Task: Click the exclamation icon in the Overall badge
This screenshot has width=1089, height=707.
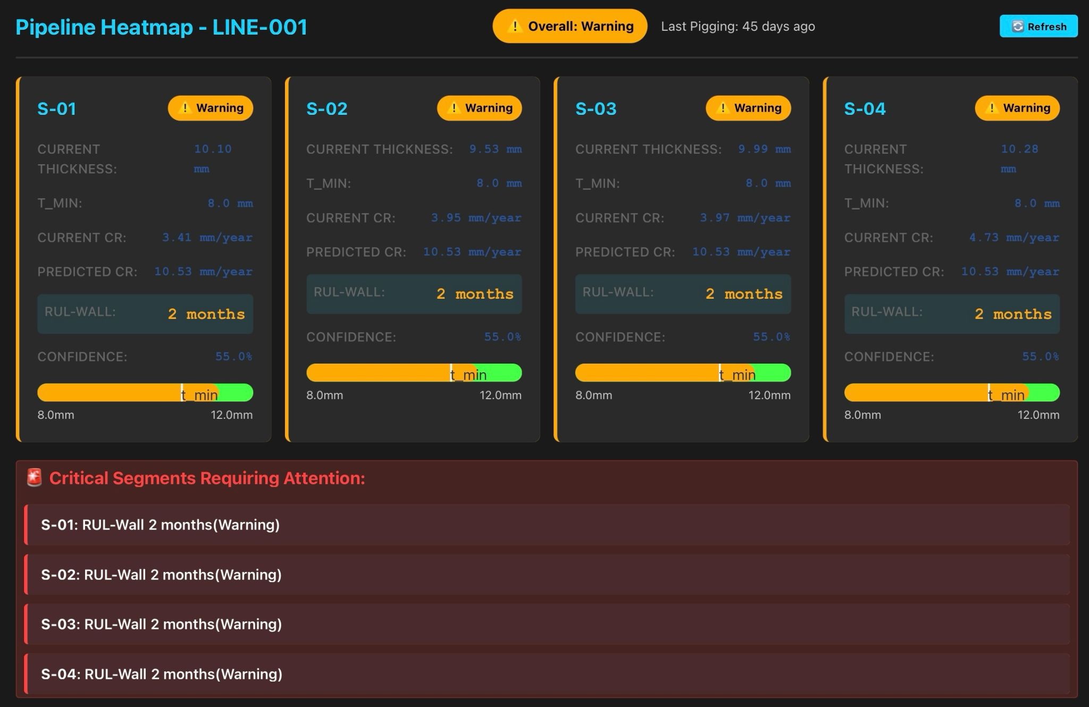Action: [x=514, y=26]
